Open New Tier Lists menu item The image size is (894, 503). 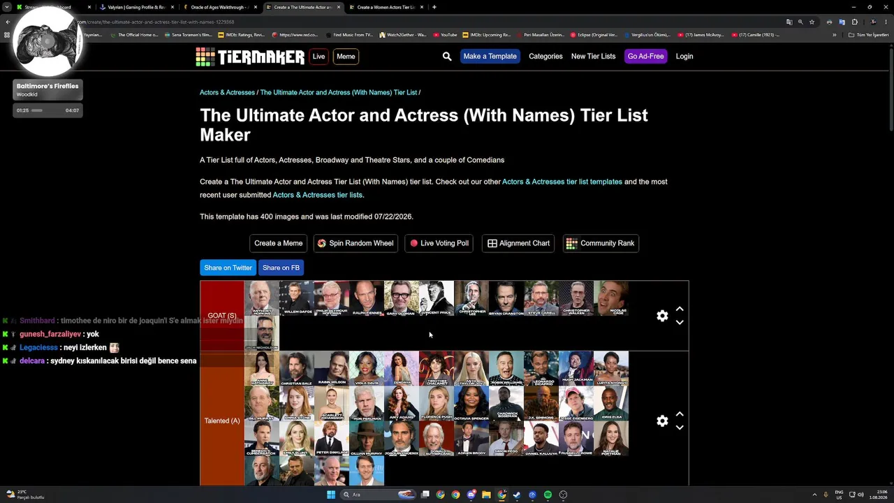coord(593,57)
